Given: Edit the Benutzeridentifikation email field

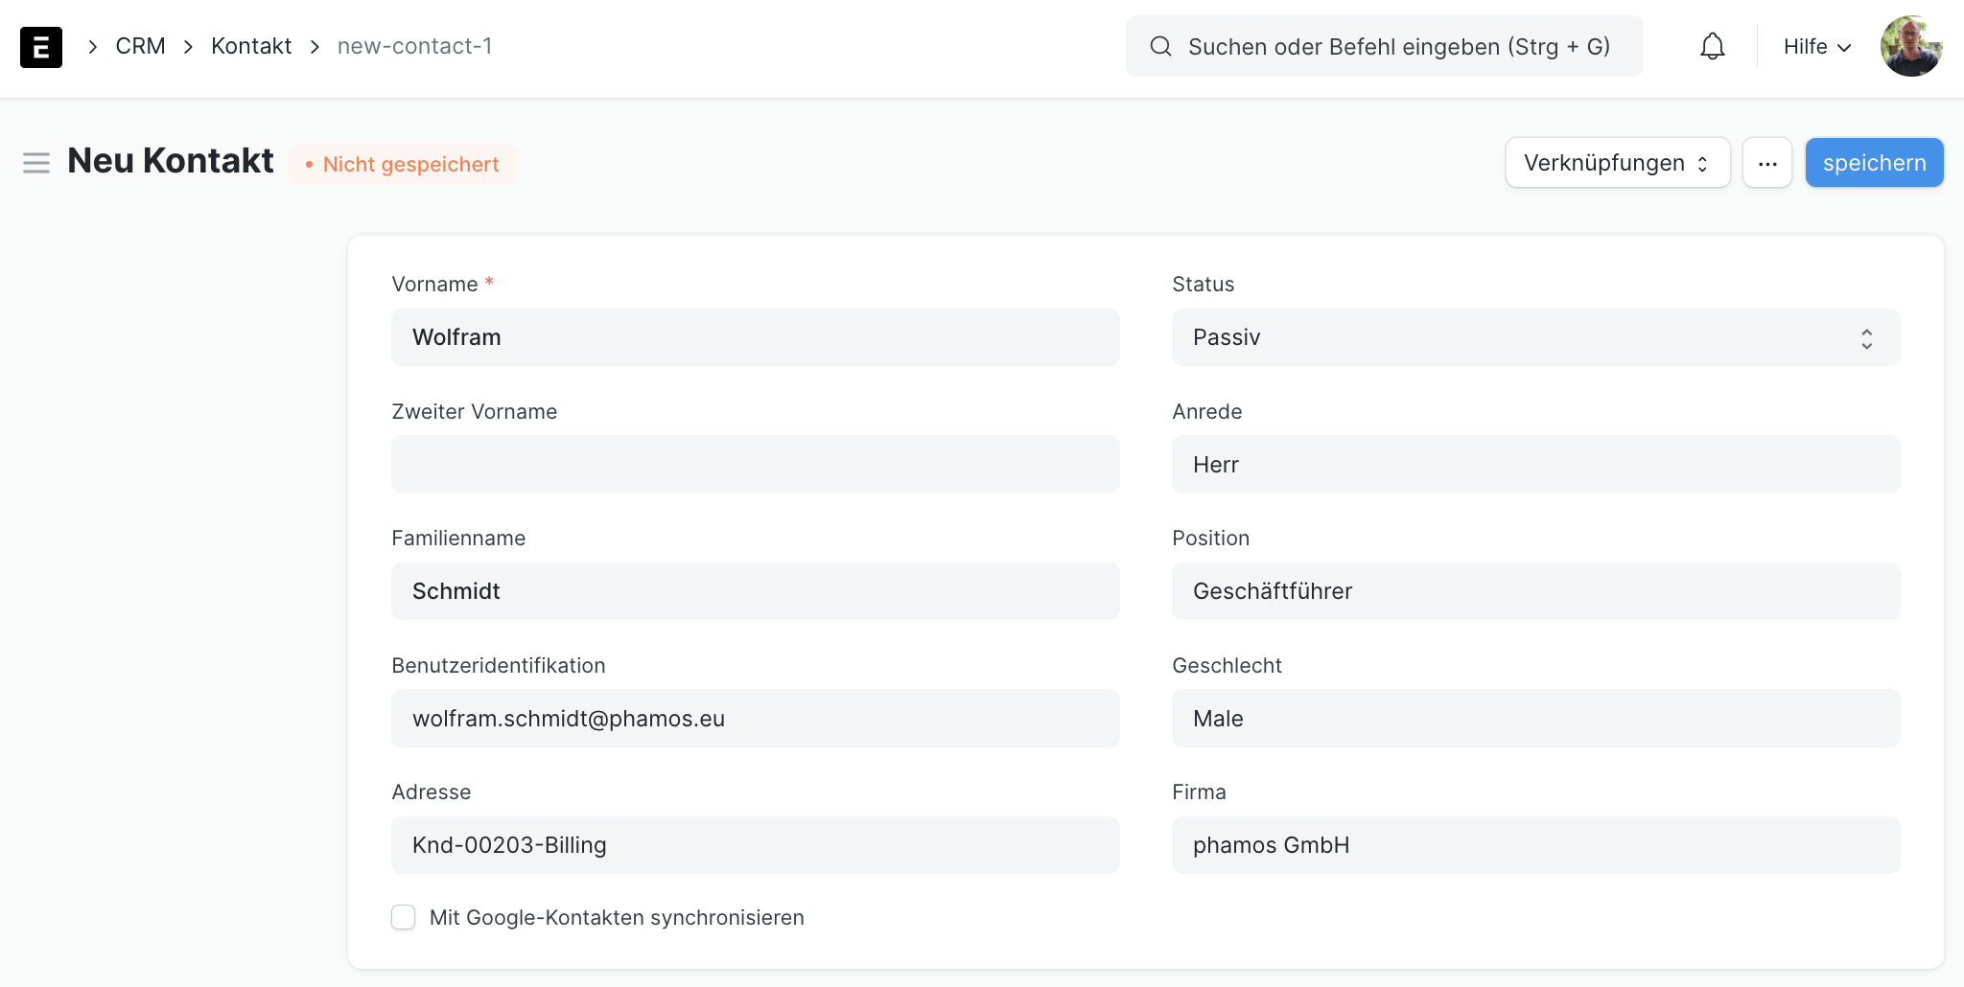Looking at the screenshot, I should (x=755, y=719).
